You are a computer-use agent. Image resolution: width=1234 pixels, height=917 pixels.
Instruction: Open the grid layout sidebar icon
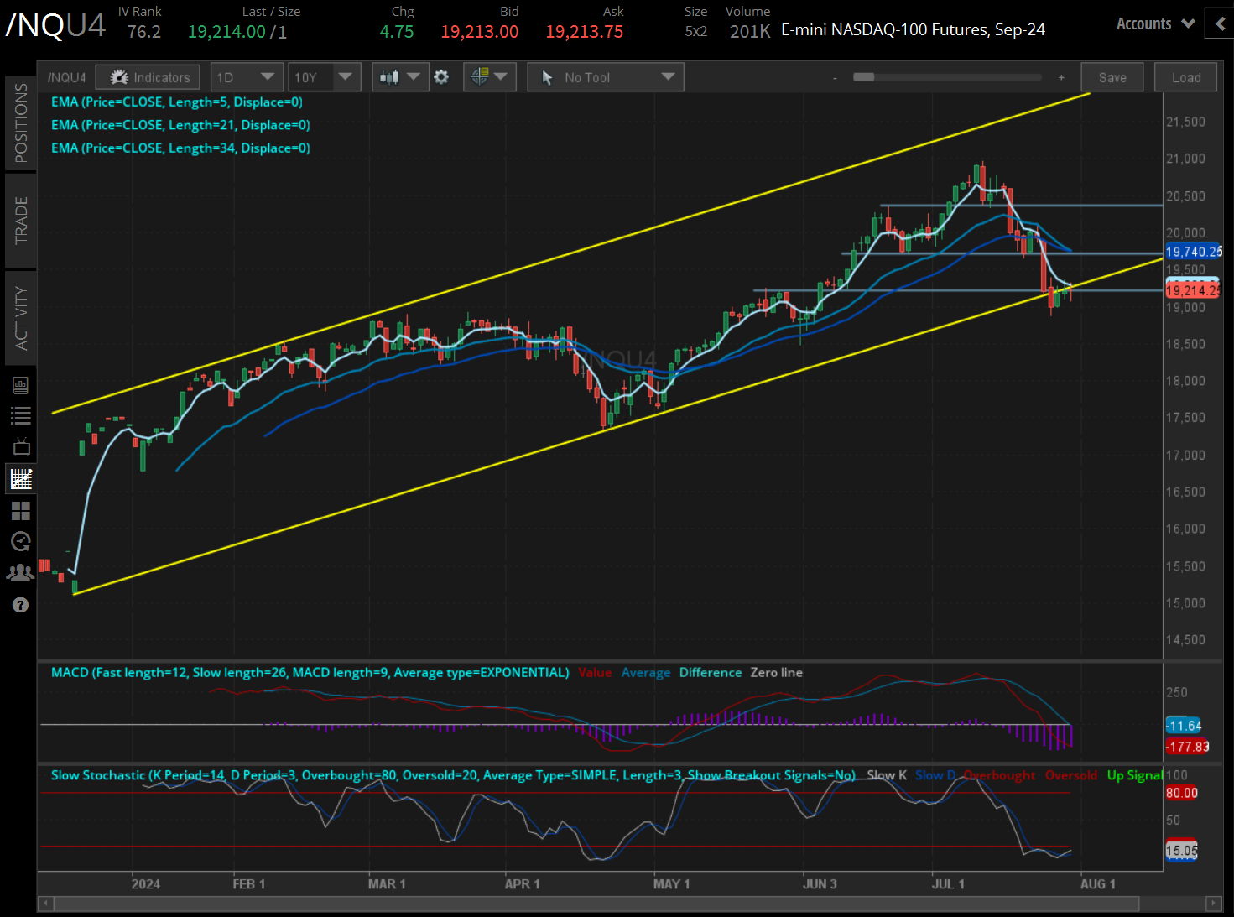pos(20,510)
